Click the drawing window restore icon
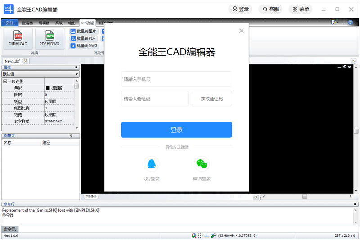360x240 pixels. pyautogui.click(x=344, y=67)
